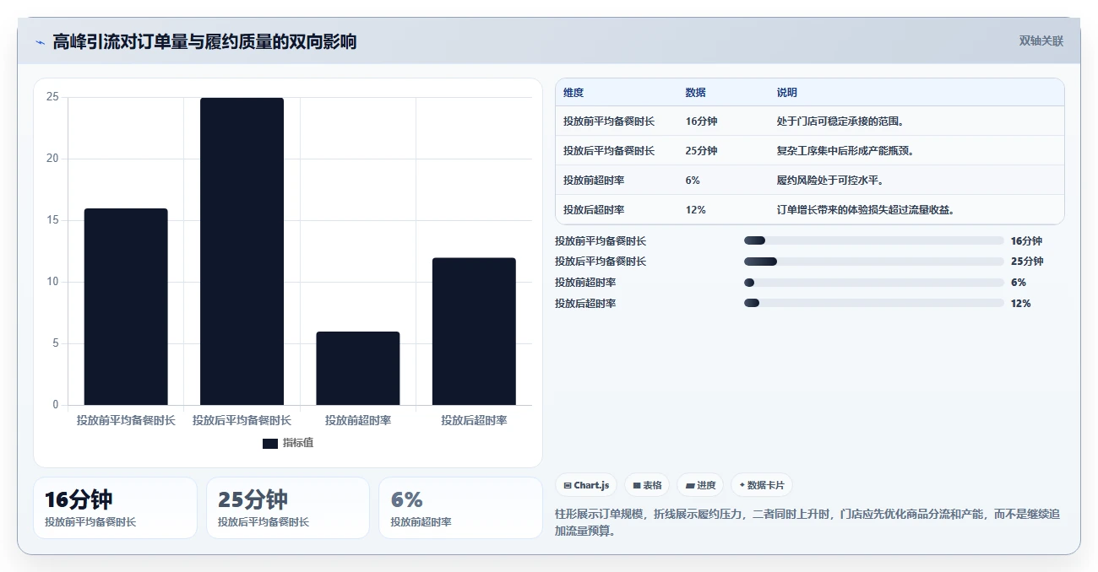Viewport: 1098px width, 572px height.
Task: Click the 说明 column header
Action: point(787,93)
